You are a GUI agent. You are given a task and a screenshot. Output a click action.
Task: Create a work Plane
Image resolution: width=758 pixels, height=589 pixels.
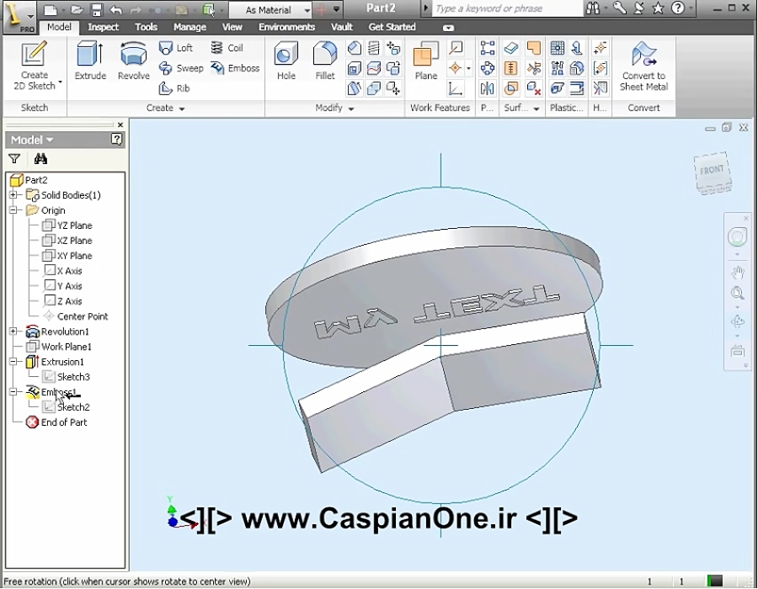425,59
